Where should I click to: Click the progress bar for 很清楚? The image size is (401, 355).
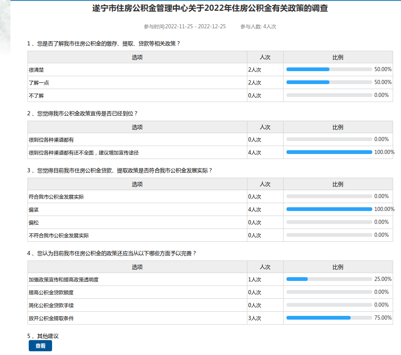[329, 70]
